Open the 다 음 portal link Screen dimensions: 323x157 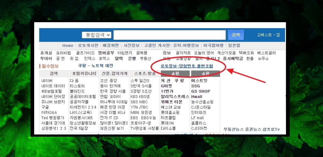point(74,81)
